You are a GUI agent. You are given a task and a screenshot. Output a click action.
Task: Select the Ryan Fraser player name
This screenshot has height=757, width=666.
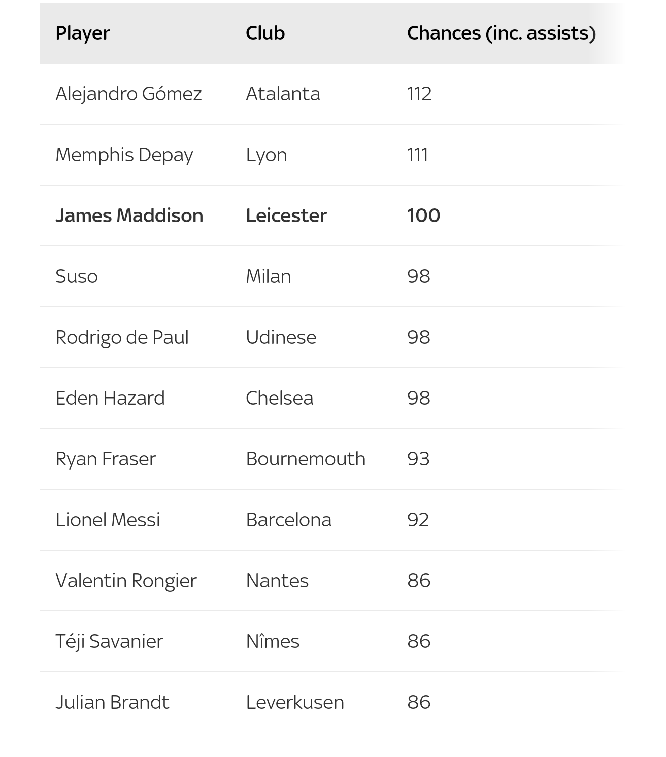[x=106, y=459]
